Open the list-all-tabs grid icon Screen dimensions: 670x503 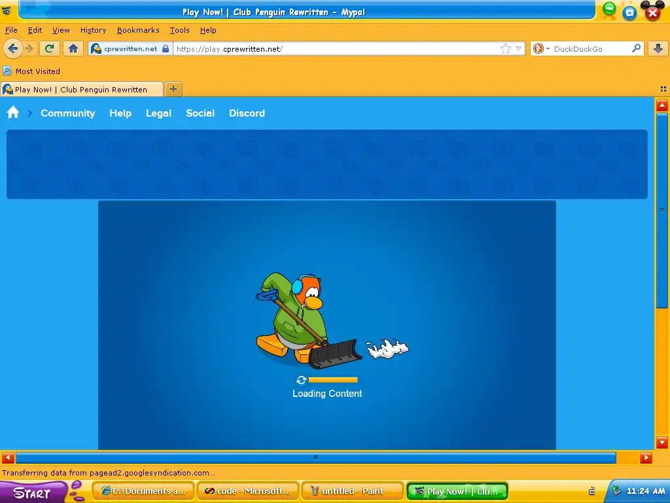(x=663, y=89)
